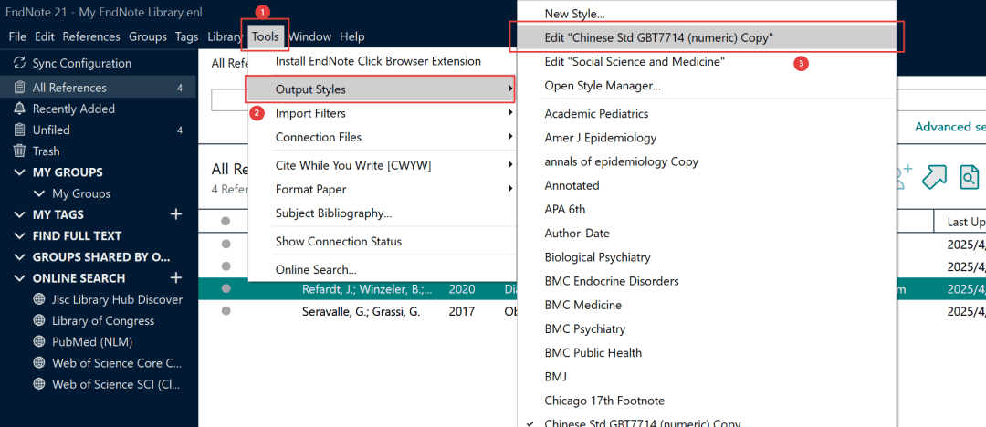This screenshot has height=427, width=986.
Task: Select Library of Congress online search
Action: point(103,321)
